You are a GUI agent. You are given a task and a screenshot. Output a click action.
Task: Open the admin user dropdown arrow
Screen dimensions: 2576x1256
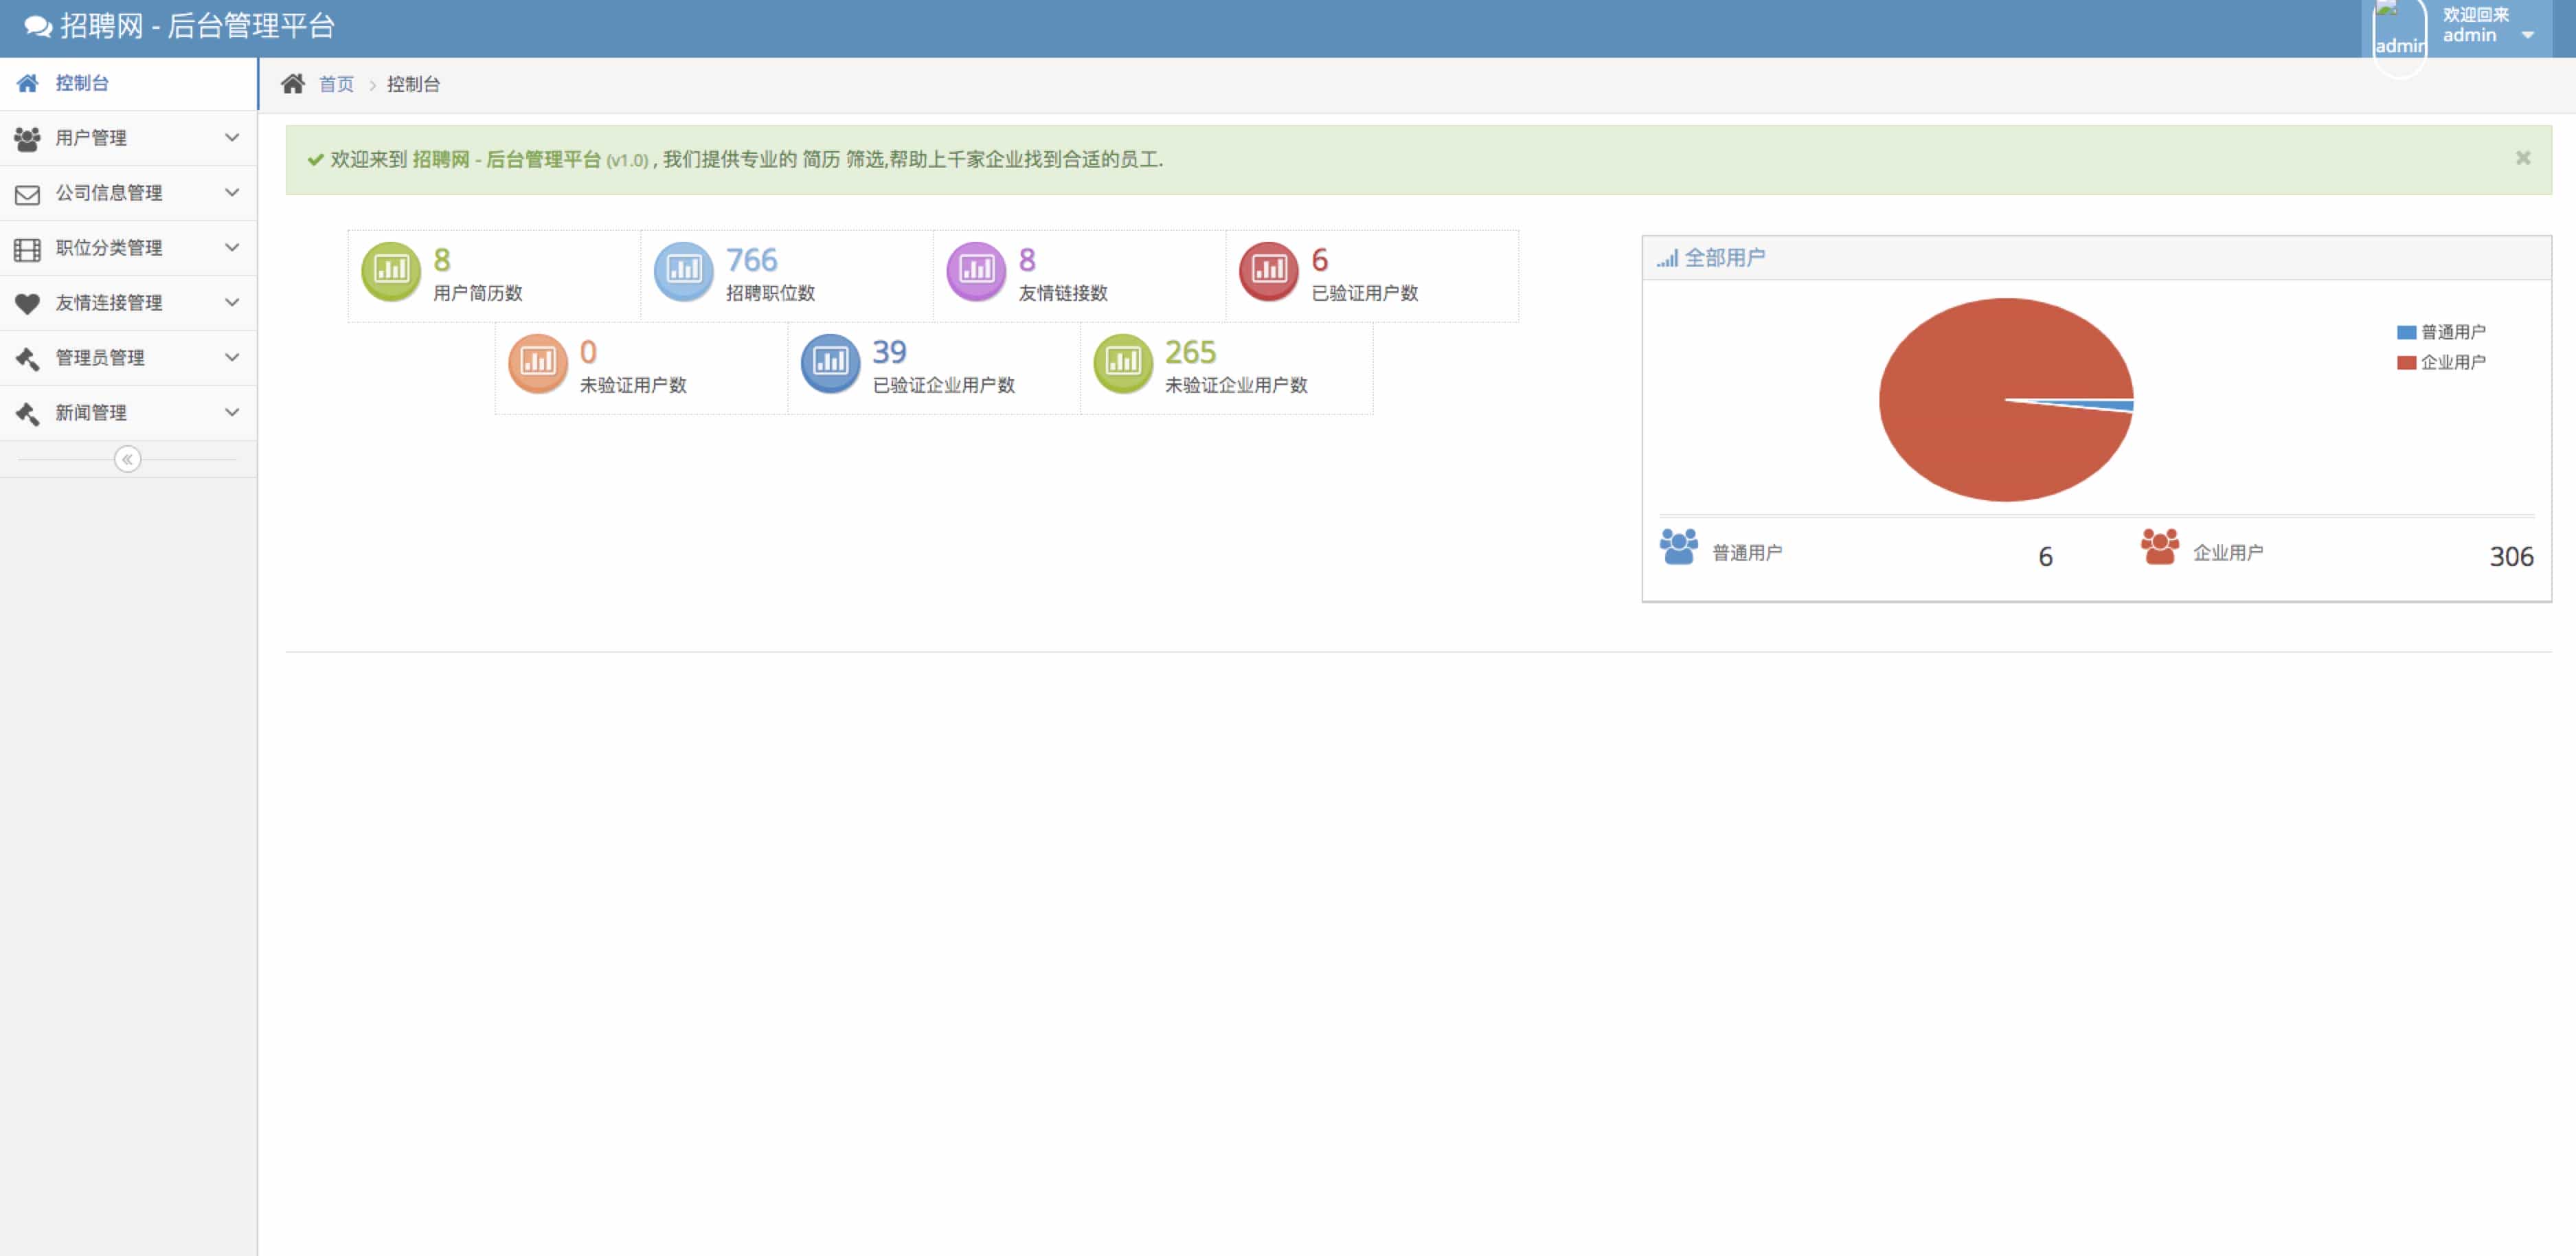2528,36
